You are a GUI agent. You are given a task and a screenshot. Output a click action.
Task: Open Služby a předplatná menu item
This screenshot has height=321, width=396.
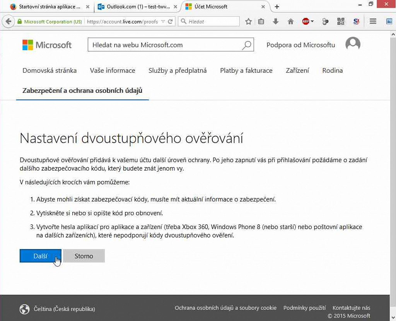178,70
